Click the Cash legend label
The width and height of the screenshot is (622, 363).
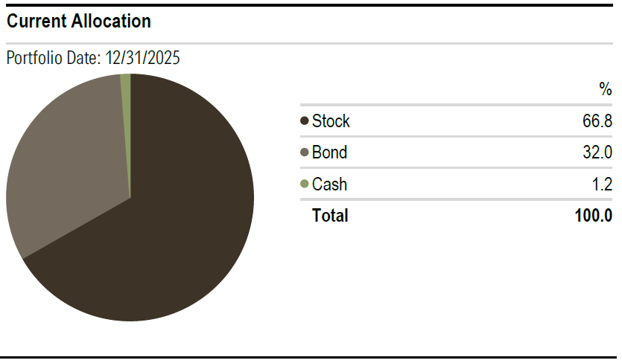[x=329, y=184]
